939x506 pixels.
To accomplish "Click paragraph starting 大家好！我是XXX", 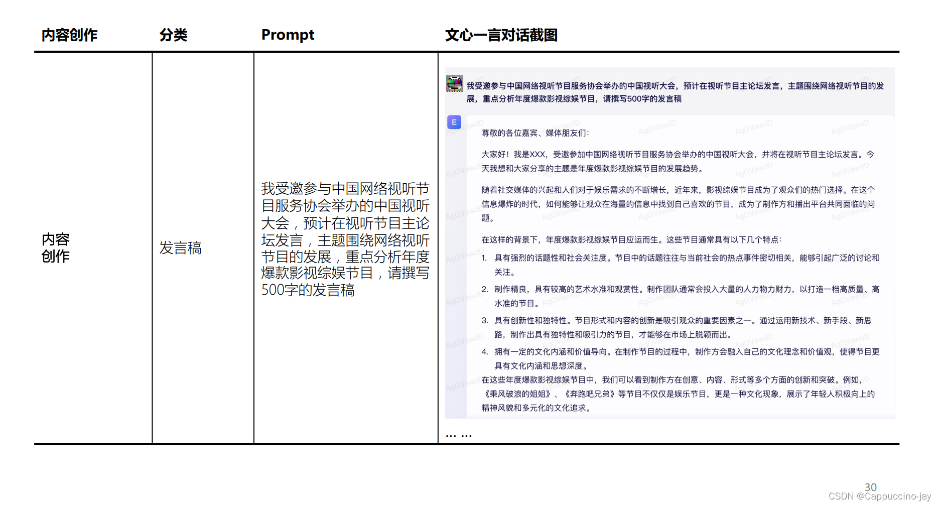I will 678,162.
